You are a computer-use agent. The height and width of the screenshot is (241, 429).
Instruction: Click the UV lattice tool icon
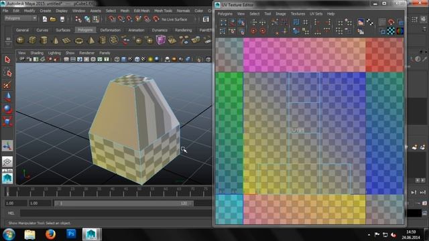[223, 22]
